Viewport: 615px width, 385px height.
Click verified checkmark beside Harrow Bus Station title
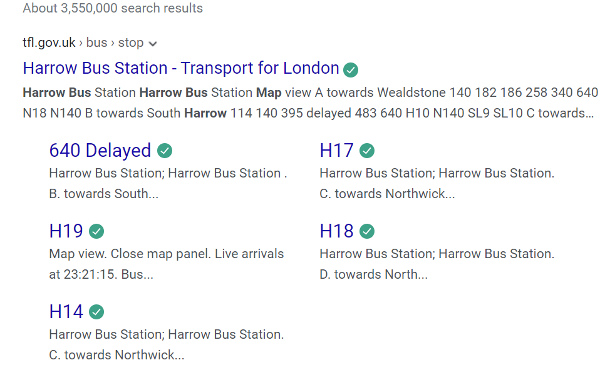(351, 69)
